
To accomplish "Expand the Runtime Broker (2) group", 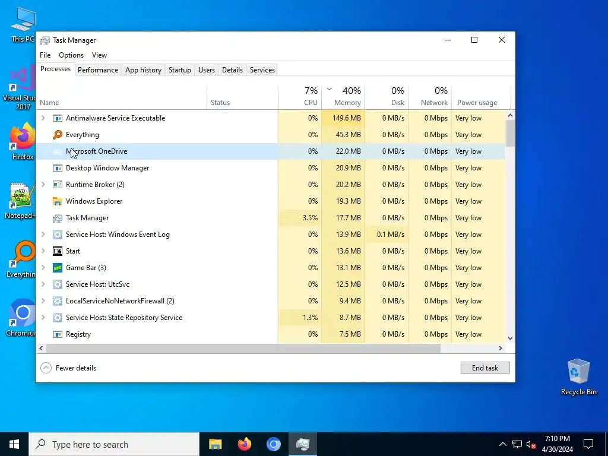I will coord(43,185).
